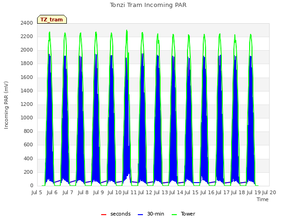Click the 'Jul 7' x-axis tick label
Image resolution: width=297 pixels, height=223 pixels.
(68, 192)
